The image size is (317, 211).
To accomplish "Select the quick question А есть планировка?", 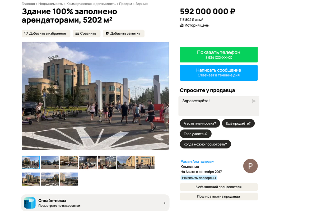I will 200,123.
